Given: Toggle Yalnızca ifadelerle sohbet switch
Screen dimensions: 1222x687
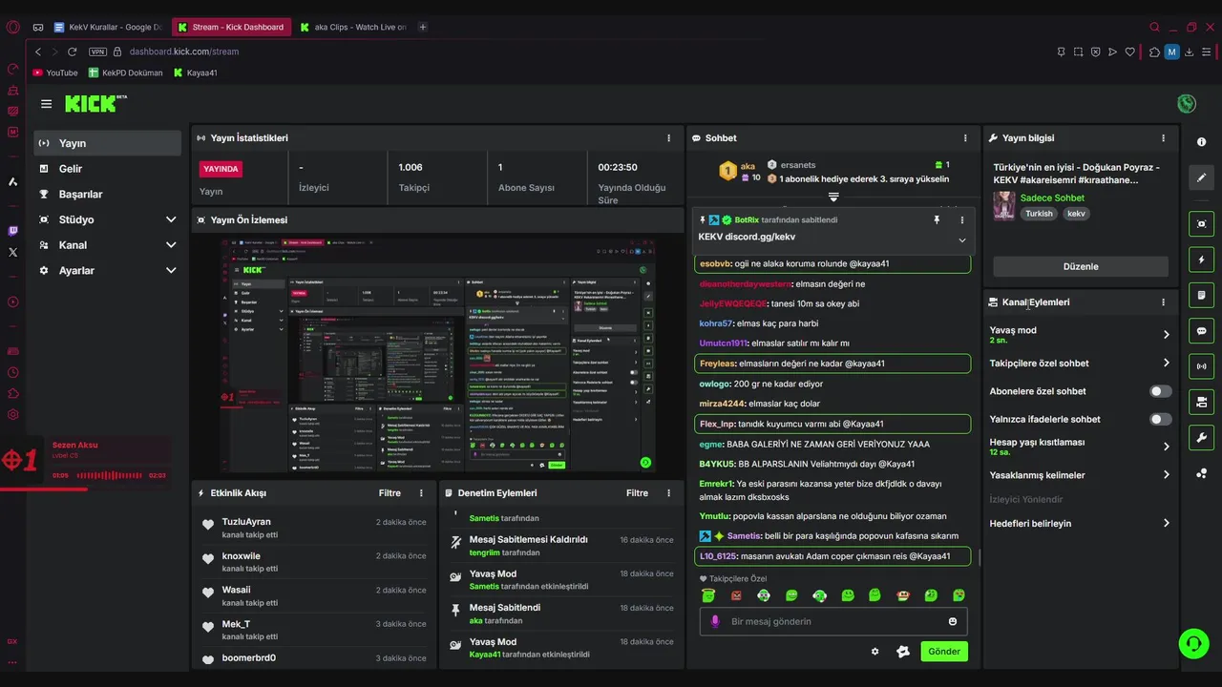Looking at the screenshot, I should coord(1160,419).
